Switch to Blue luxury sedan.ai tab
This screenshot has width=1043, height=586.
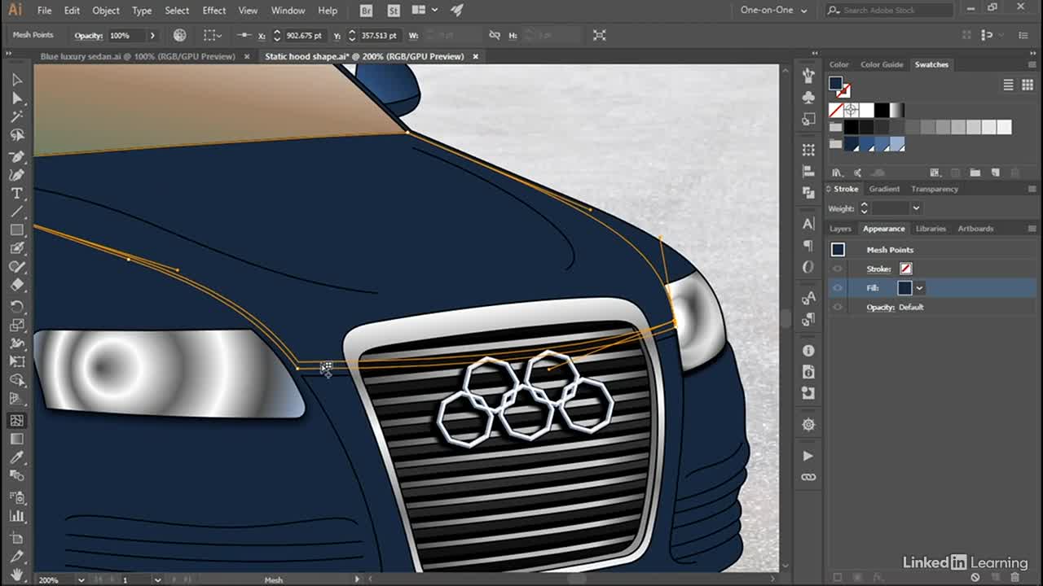[x=138, y=56]
